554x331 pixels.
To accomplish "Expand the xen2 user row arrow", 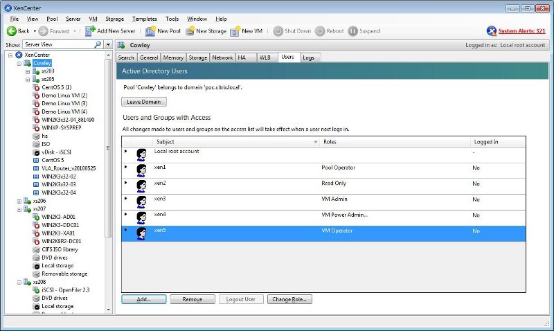I will click(x=125, y=183).
